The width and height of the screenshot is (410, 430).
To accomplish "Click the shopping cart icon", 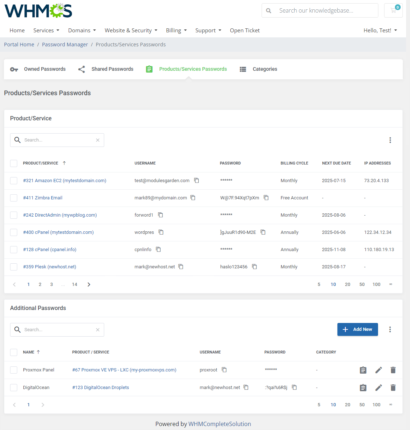I will (x=393, y=10).
